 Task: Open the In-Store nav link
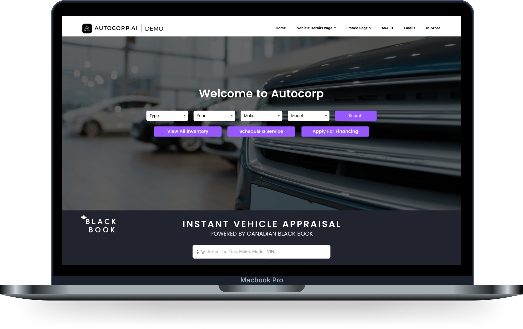(433, 28)
